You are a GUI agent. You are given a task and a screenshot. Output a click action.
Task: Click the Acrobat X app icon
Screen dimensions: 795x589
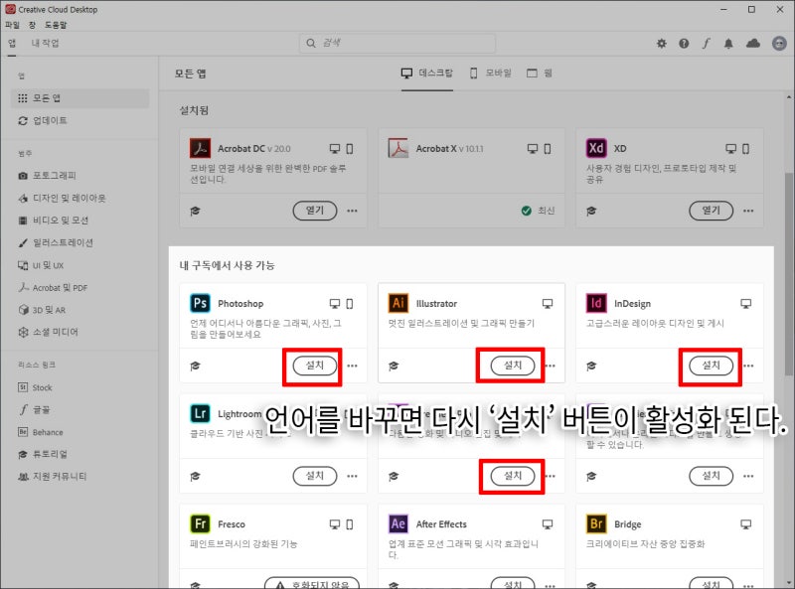coord(398,148)
